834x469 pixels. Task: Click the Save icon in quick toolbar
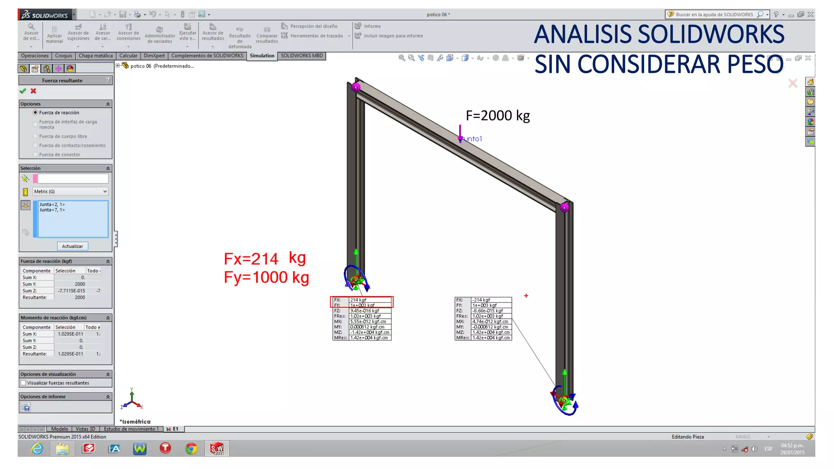click(123, 14)
